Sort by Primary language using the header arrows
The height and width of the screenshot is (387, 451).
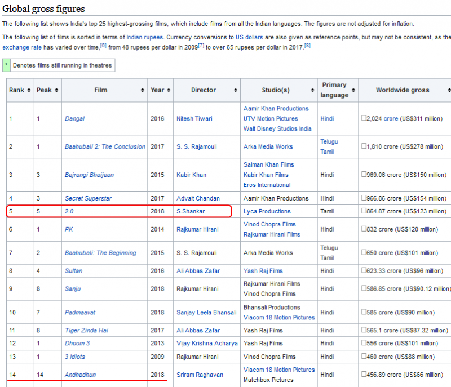click(x=353, y=90)
